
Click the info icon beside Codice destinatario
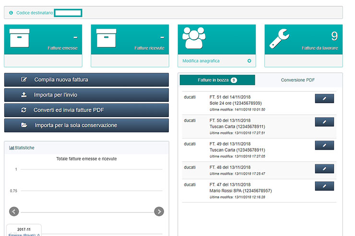tap(11, 13)
